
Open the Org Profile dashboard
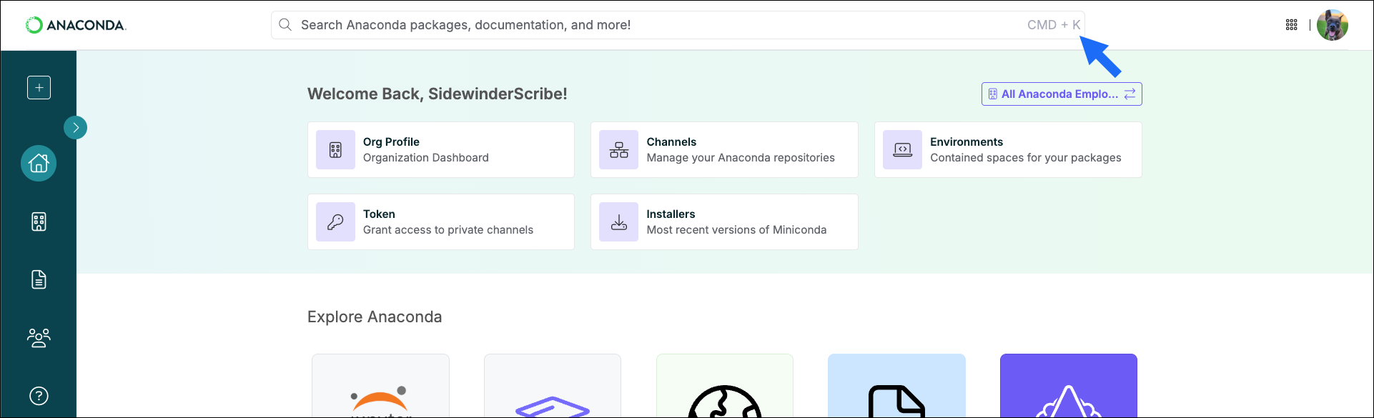tap(440, 149)
